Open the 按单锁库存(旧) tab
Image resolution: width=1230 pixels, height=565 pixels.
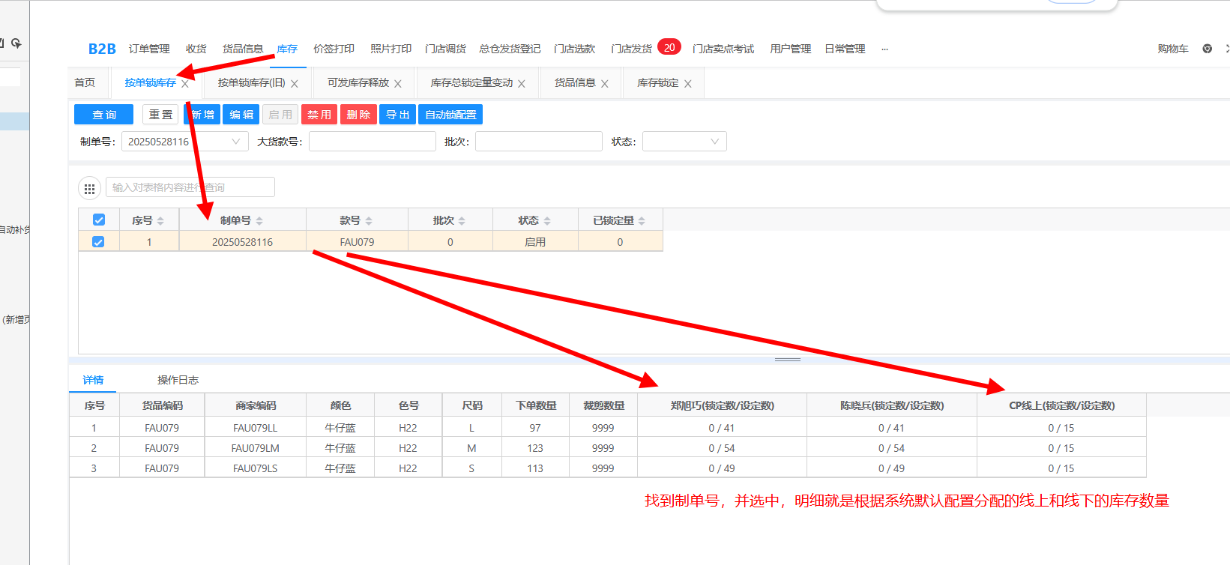point(251,83)
